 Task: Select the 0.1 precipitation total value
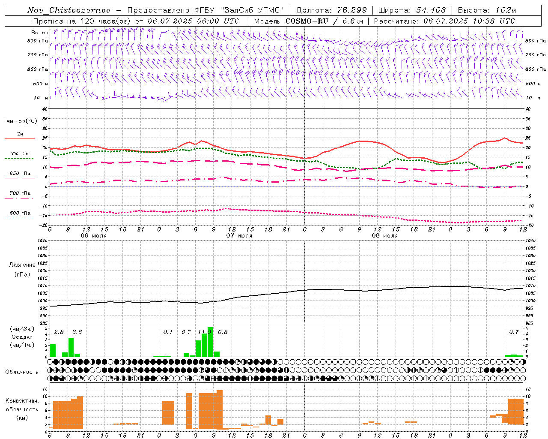pos(168,332)
